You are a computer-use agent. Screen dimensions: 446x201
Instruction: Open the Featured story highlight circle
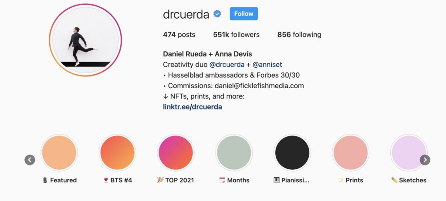click(x=59, y=153)
